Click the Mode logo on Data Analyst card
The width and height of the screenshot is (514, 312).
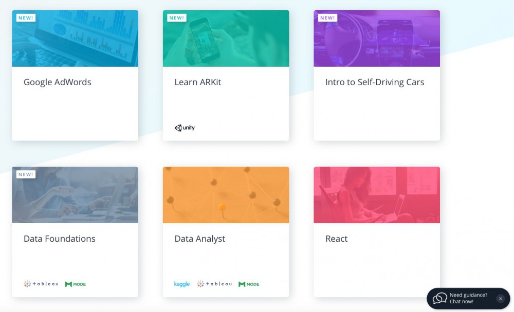click(249, 284)
